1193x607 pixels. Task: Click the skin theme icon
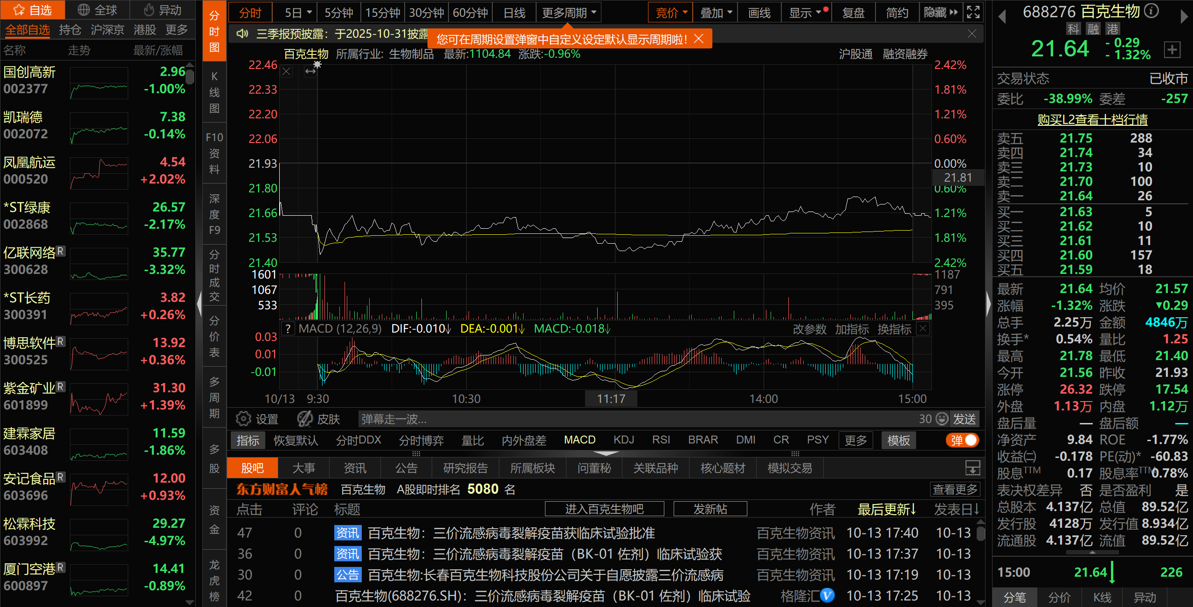[x=305, y=419]
